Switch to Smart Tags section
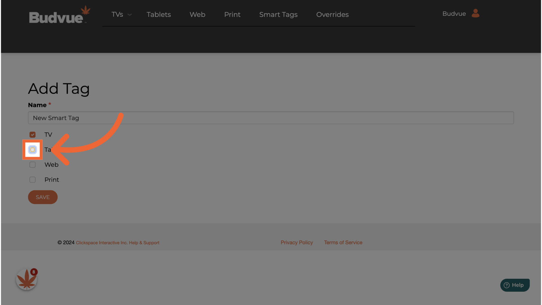Screen dimensions: 542x305 pos(278,14)
